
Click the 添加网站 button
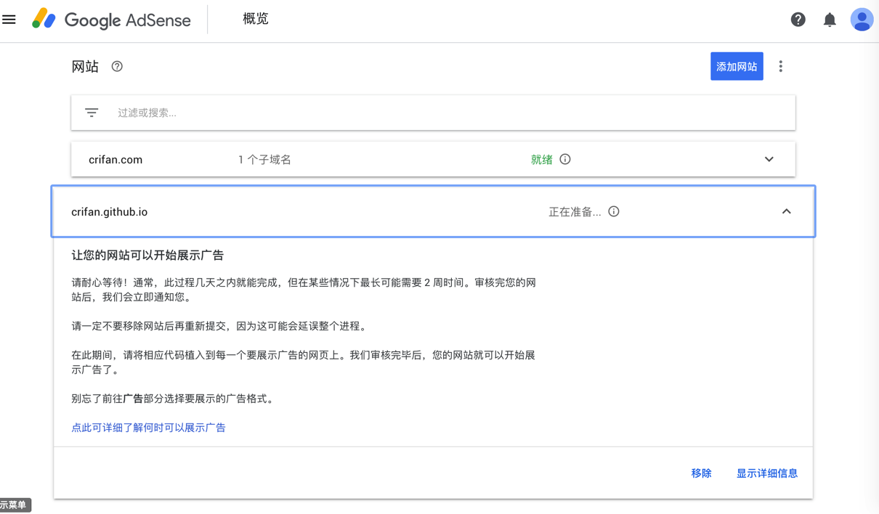(x=737, y=67)
